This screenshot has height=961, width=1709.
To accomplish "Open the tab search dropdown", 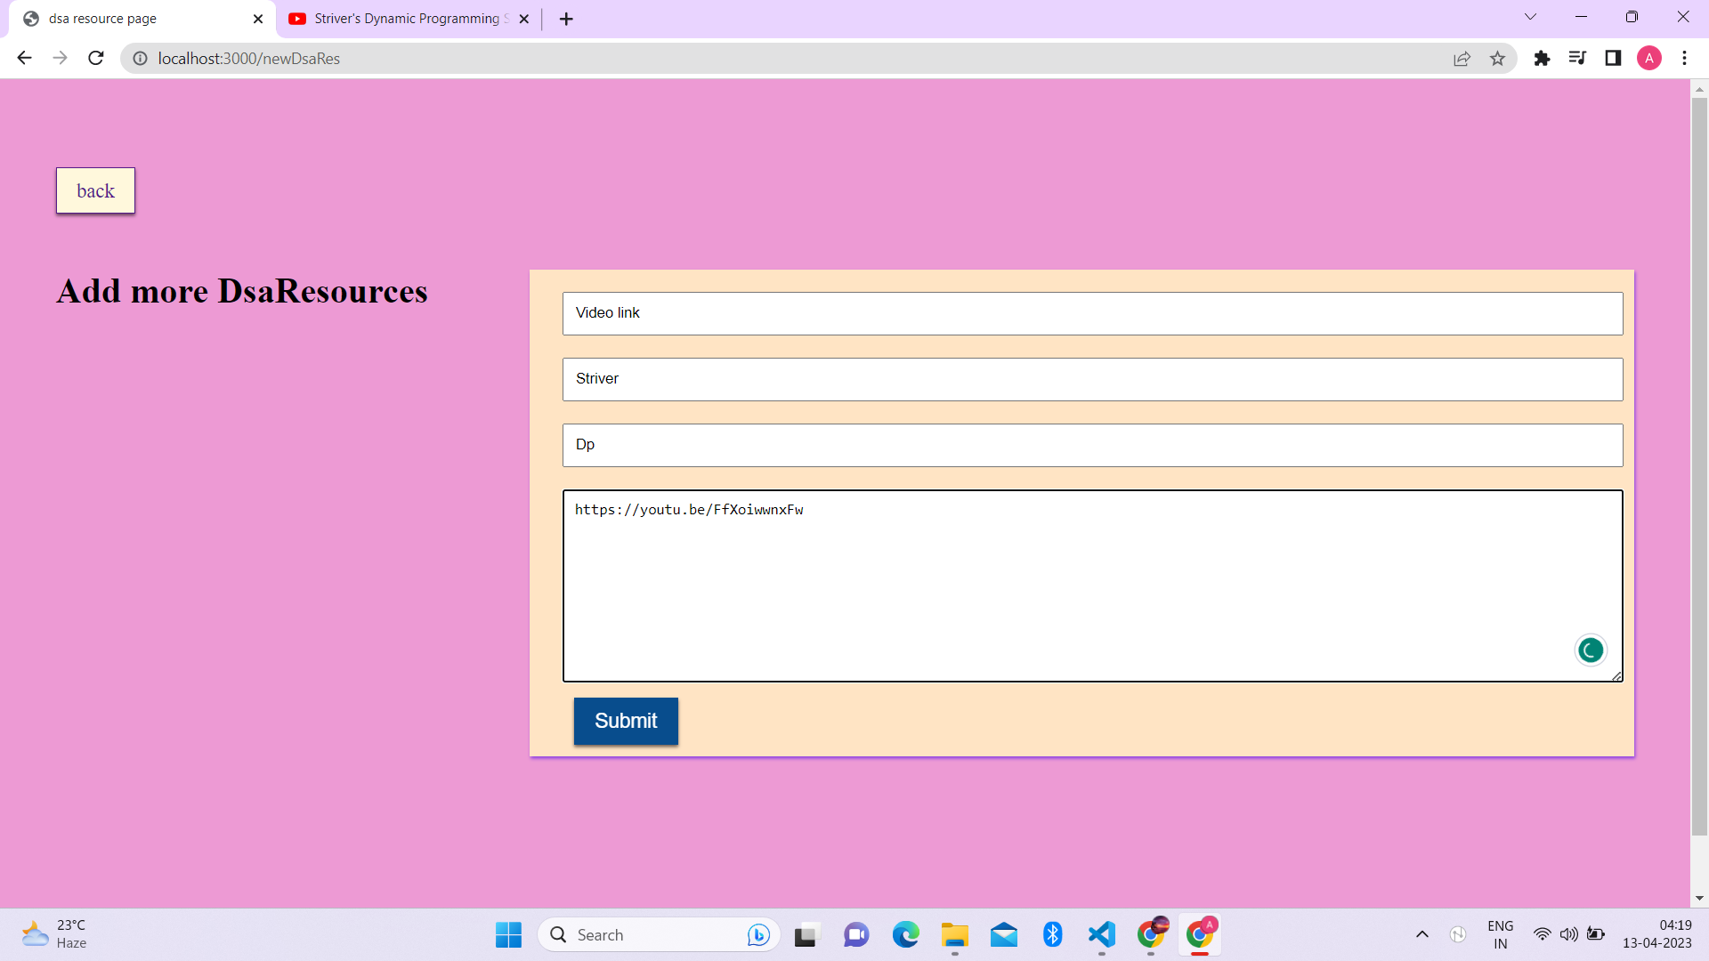I will coord(1530,16).
